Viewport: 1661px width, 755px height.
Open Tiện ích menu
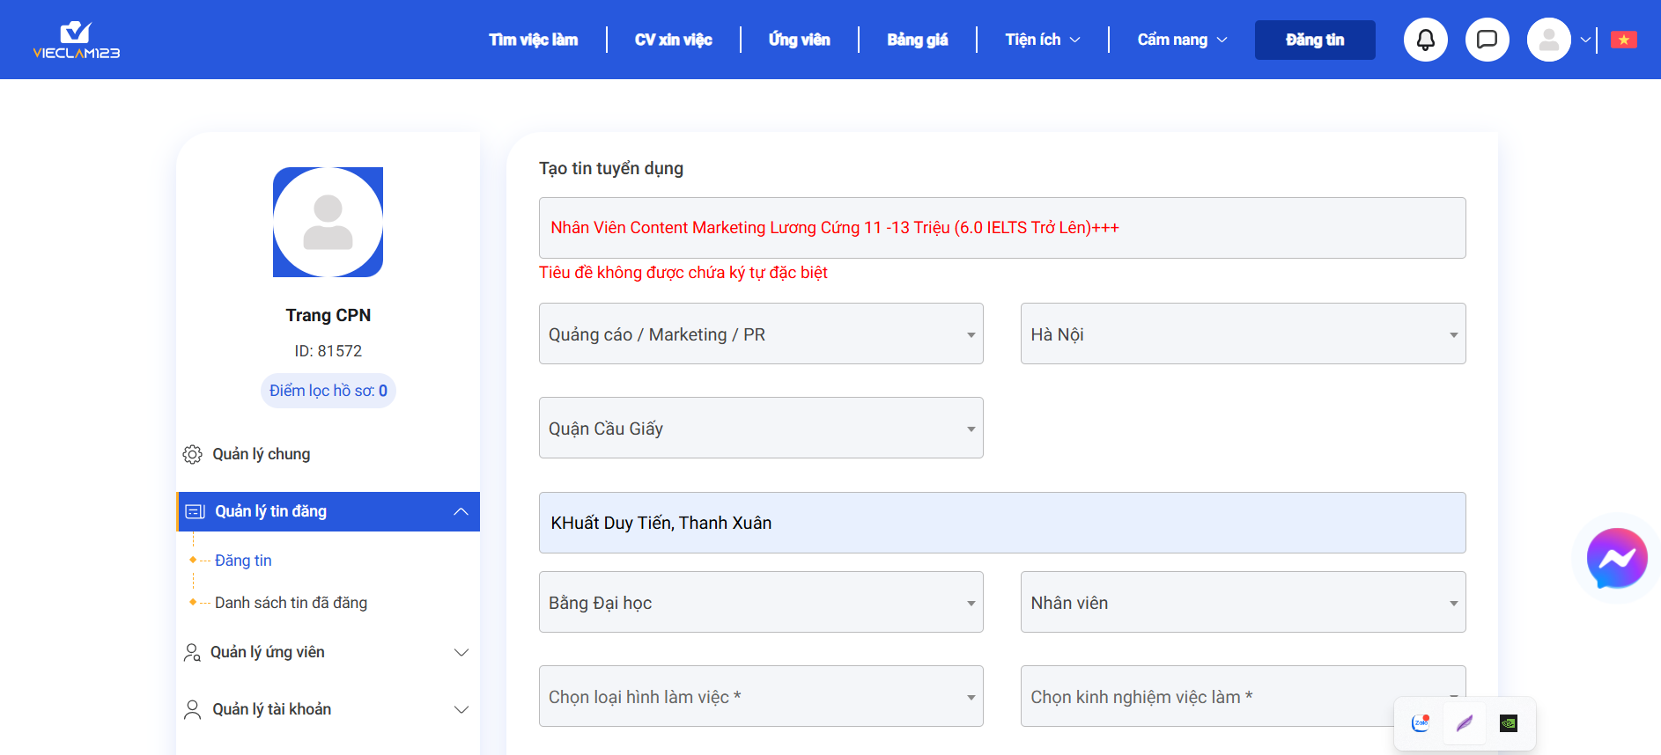pyautogui.click(x=1042, y=40)
